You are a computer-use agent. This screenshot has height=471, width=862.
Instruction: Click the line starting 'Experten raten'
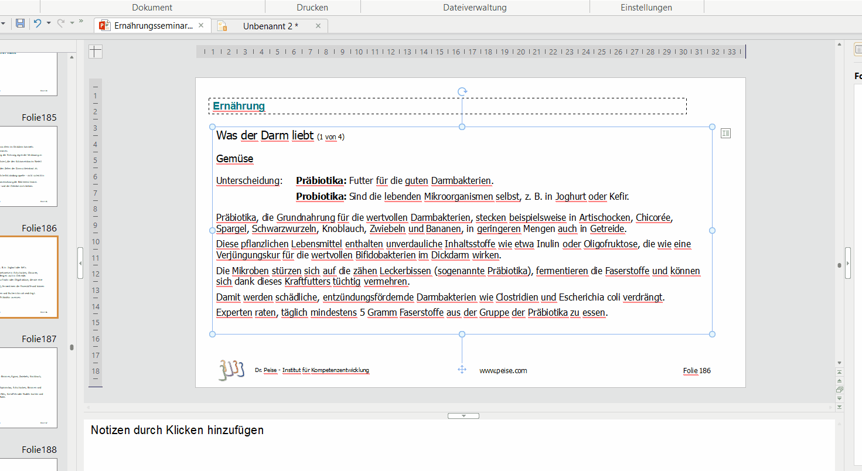[x=412, y=313]
